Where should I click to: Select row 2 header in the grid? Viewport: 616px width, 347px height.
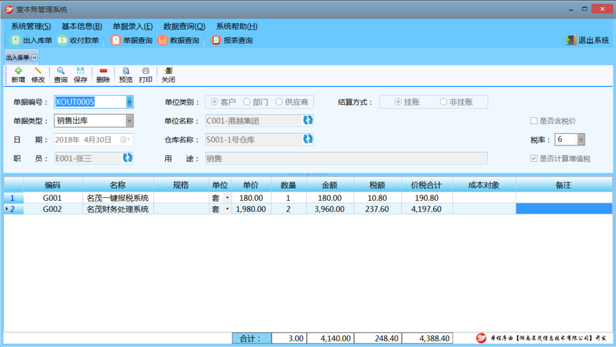pos(14,209)
